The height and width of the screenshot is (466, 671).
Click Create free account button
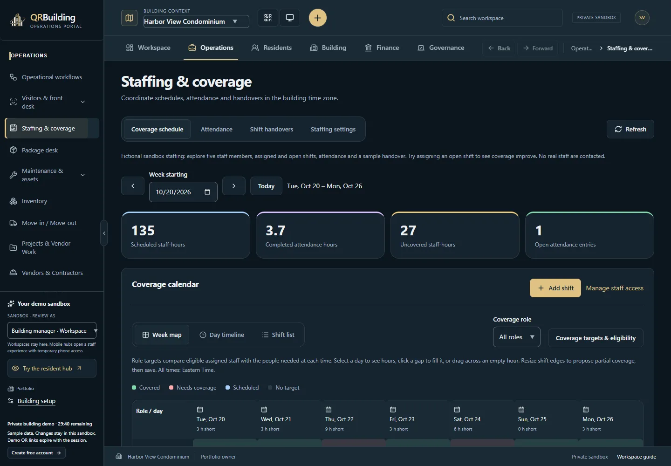pyautogui.click(x=36, y=452)
